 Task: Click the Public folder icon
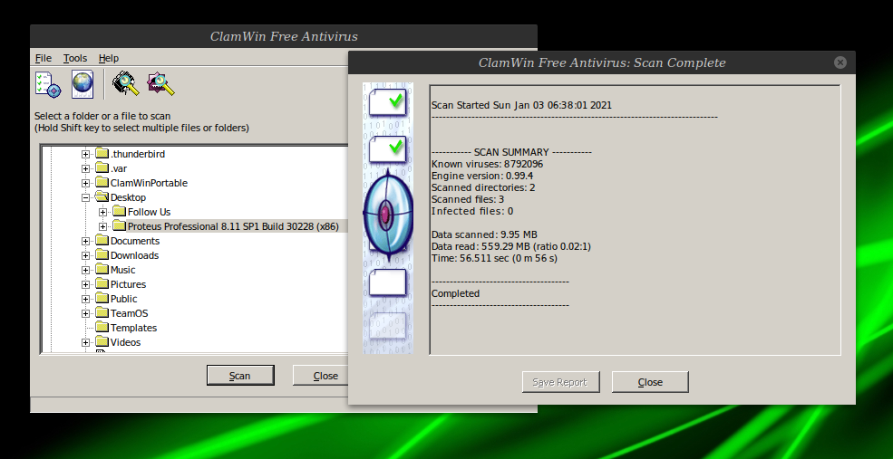coord(102,298)
